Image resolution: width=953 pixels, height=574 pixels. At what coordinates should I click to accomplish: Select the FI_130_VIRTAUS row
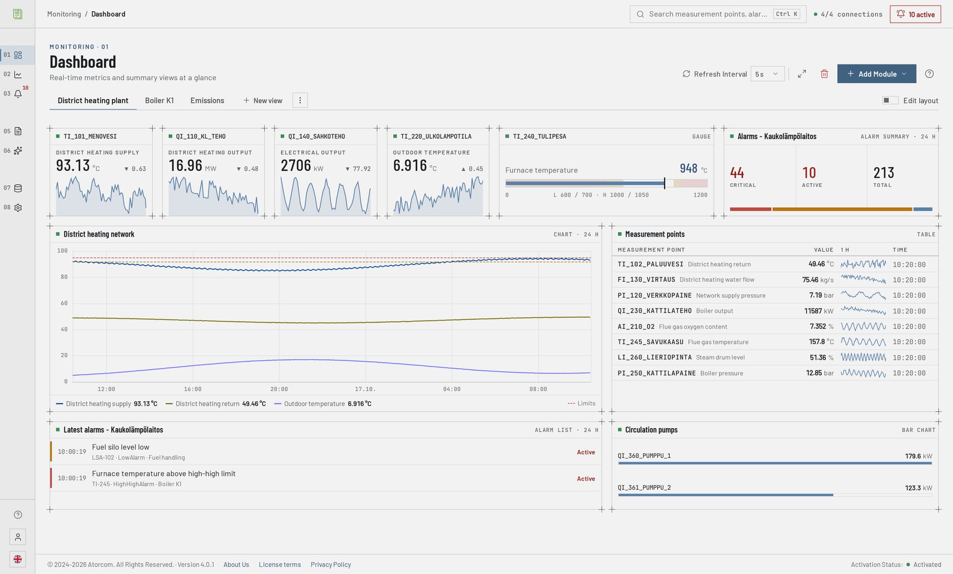[775, 280]
